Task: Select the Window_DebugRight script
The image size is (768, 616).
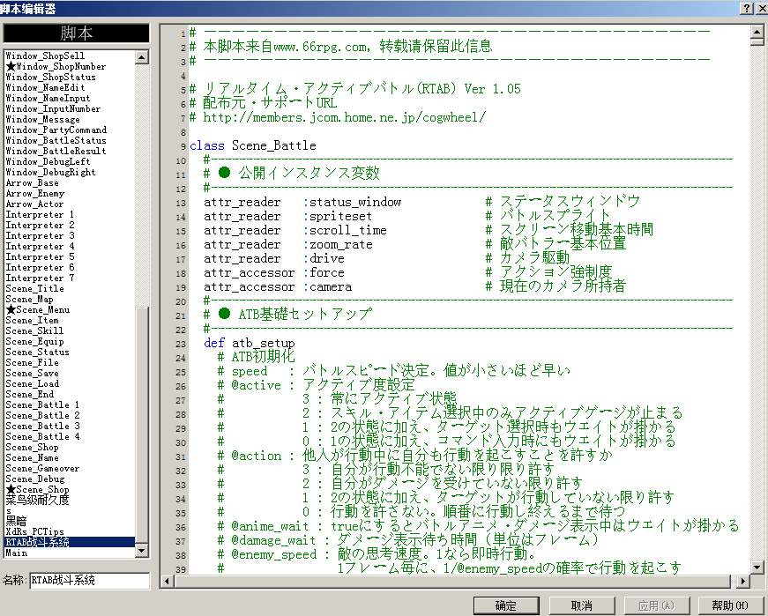Action: pyautogui.click(x=70, y=172)
